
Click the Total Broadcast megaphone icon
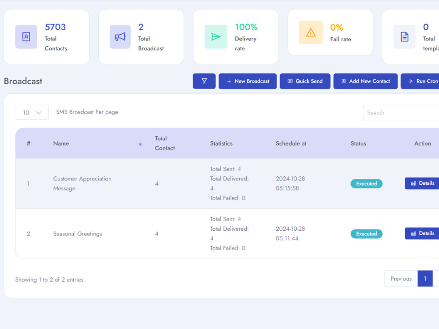(120, 37)
